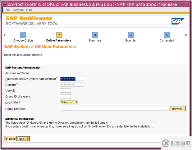
Task: Click the 'Additional Information' heading
Action: (x=20, y=119)
